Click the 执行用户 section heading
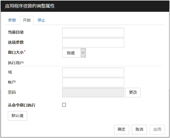This screenshot has height=138, width=170. (16, 63)
